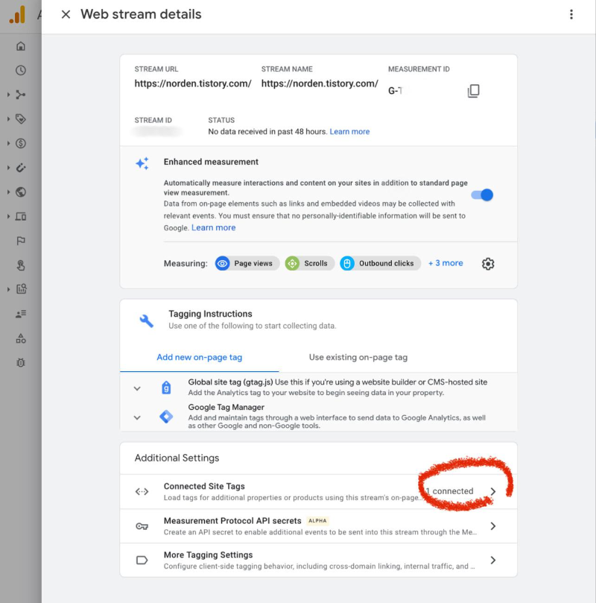This screenshot has width=596, height=603.
Task: Open the Measurement Protocol API secrets title
Action: point(232,521)
